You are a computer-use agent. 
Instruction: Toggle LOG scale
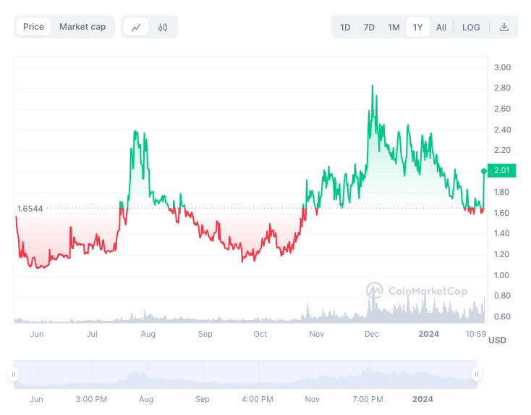(471, 28)
